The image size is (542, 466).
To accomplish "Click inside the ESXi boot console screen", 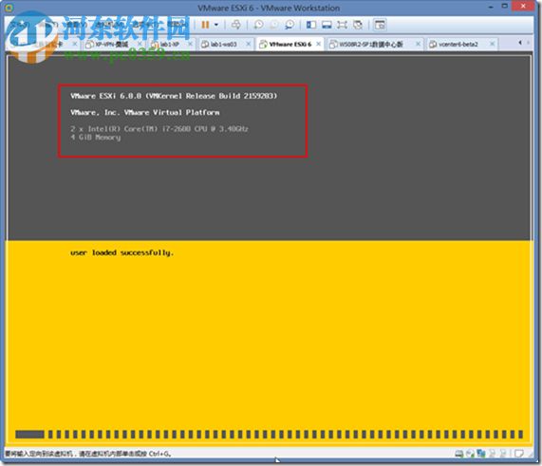I will coord(269,250).
